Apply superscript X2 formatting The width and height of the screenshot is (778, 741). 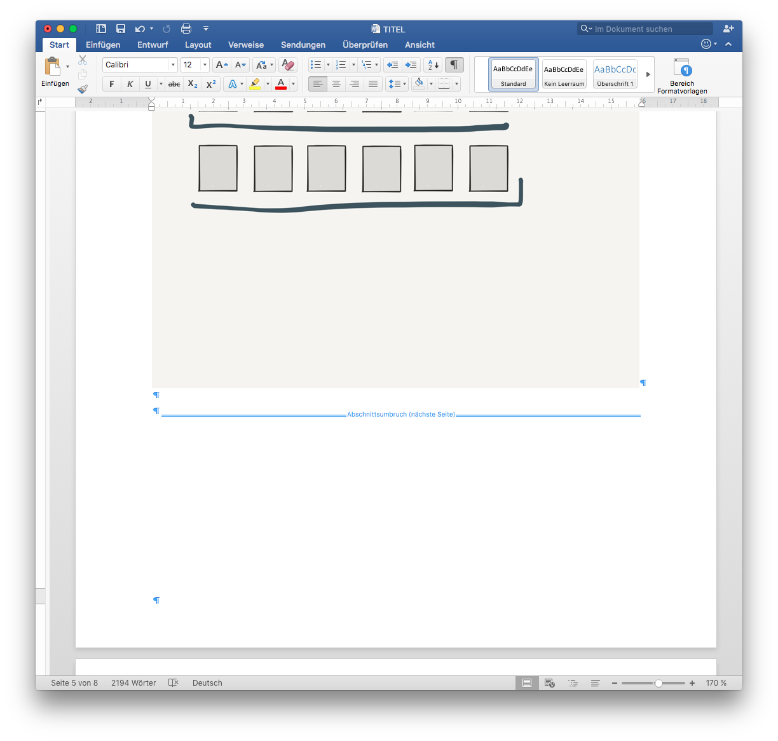[x=211, y=84]
